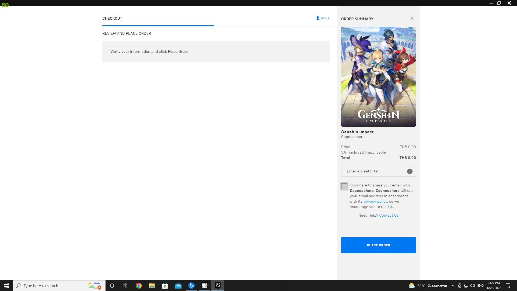Open Microsoft Store taskbar icon
This screenshot has width=517, height=291.
pos(165,286)
